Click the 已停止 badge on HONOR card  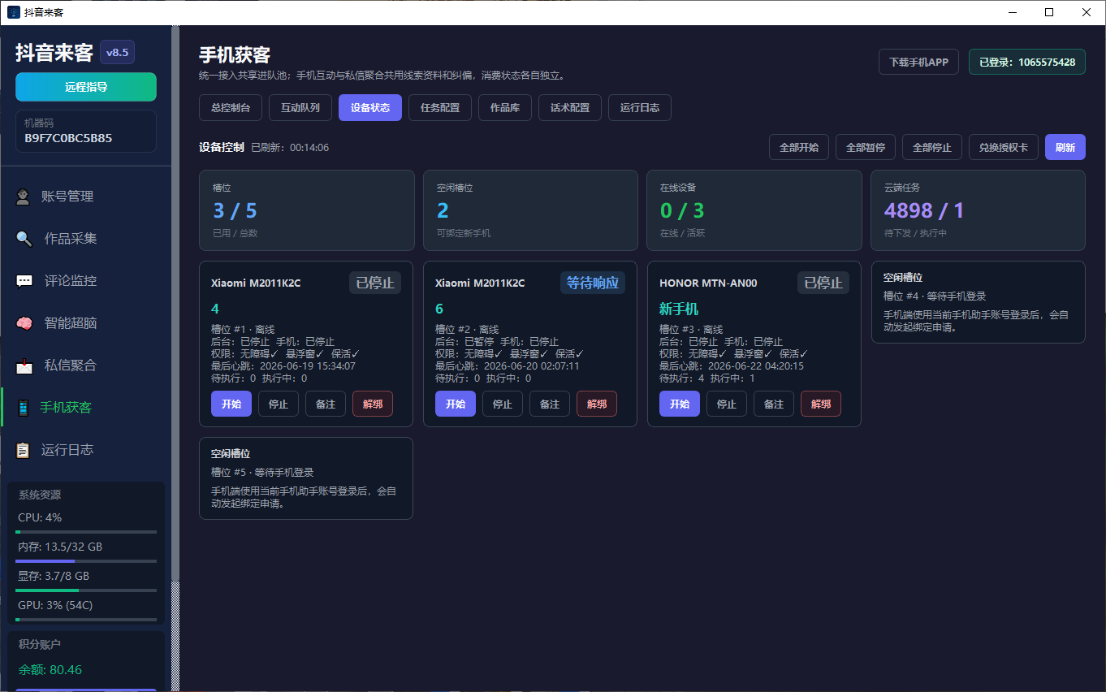(823, 283)
